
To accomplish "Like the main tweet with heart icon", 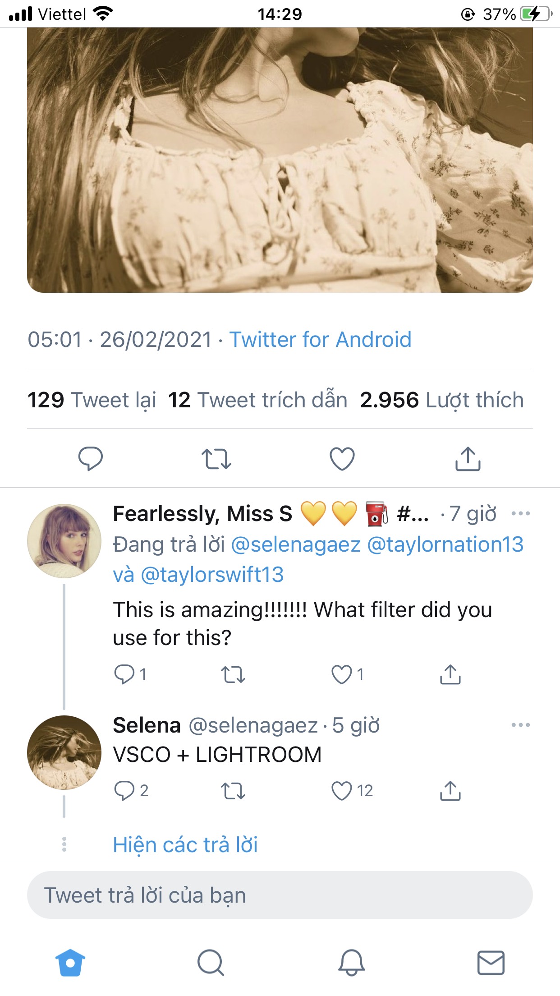I will click(342, 459).
